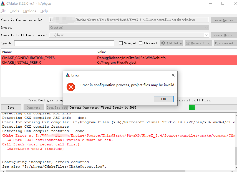Click the red error icon in the dialog
This screenshot has height=172, width=237.
[71, 87]
